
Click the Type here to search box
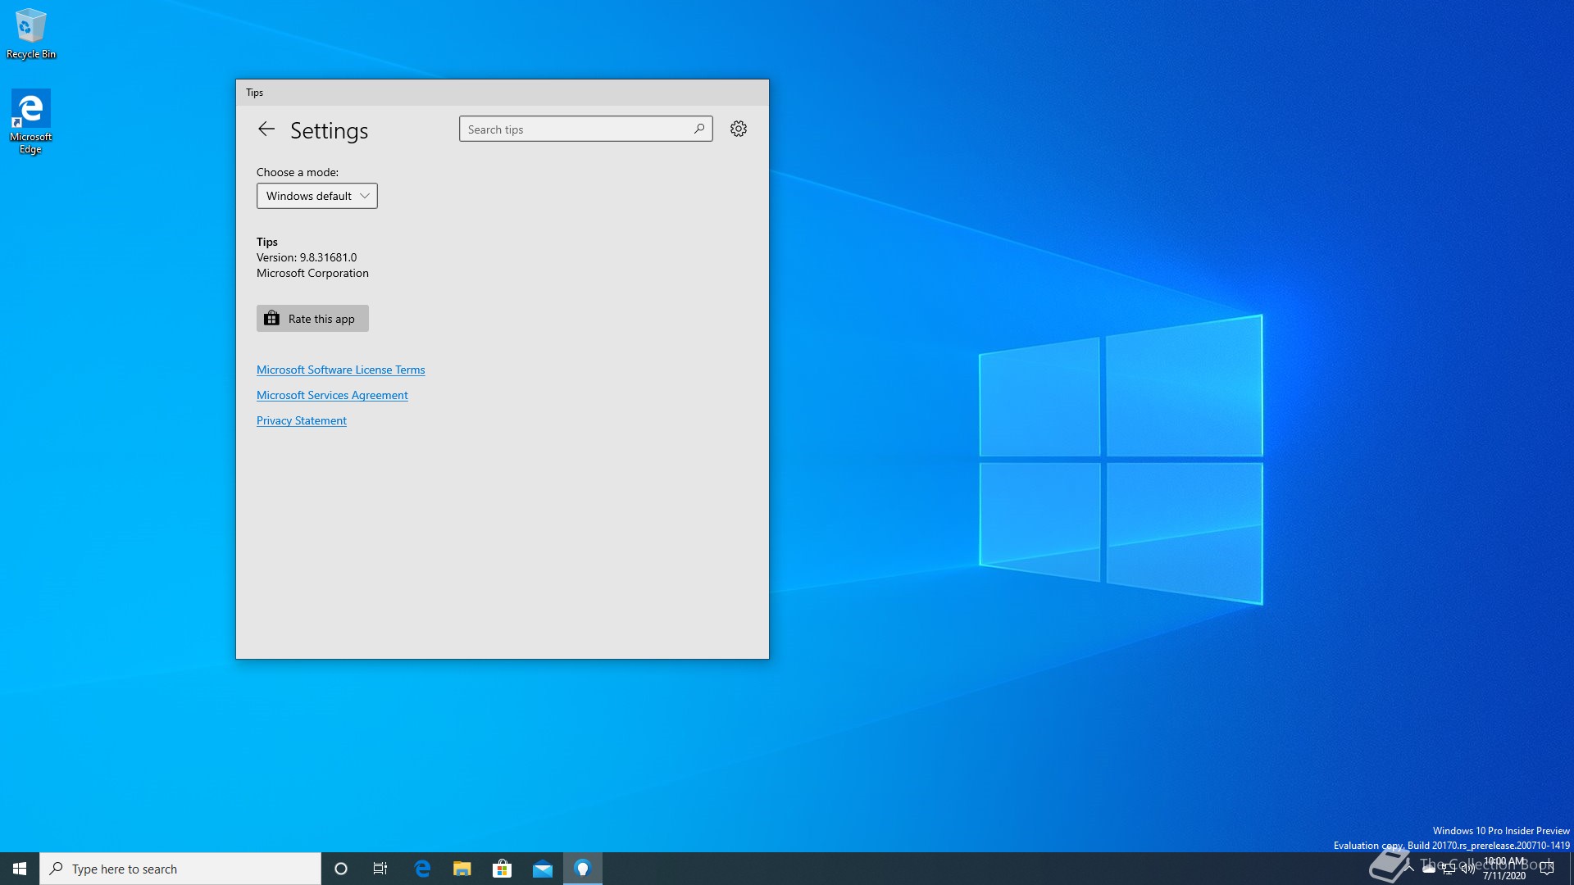point(180,869)
